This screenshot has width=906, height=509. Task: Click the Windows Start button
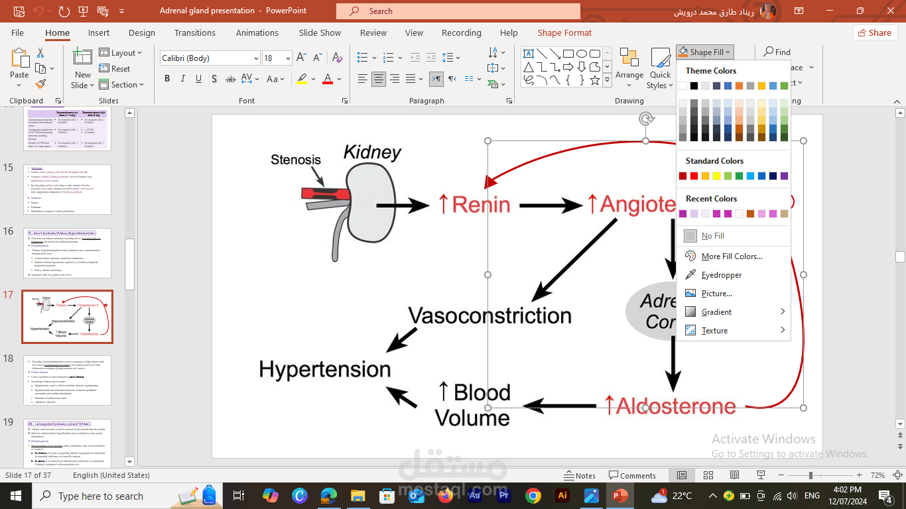coord(15,496)
